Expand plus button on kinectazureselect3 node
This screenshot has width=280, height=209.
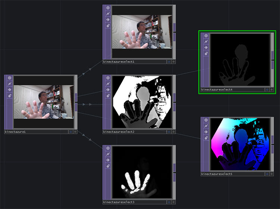tap(173, 202)
